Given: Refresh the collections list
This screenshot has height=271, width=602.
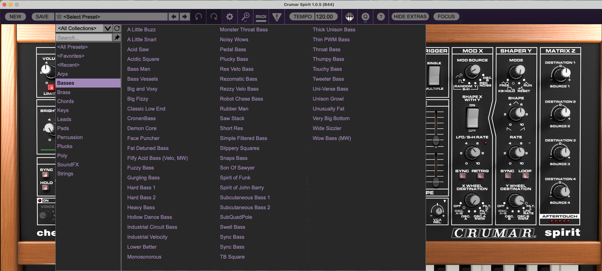Looking at the screenshot, I should click(x=117, y=28).
